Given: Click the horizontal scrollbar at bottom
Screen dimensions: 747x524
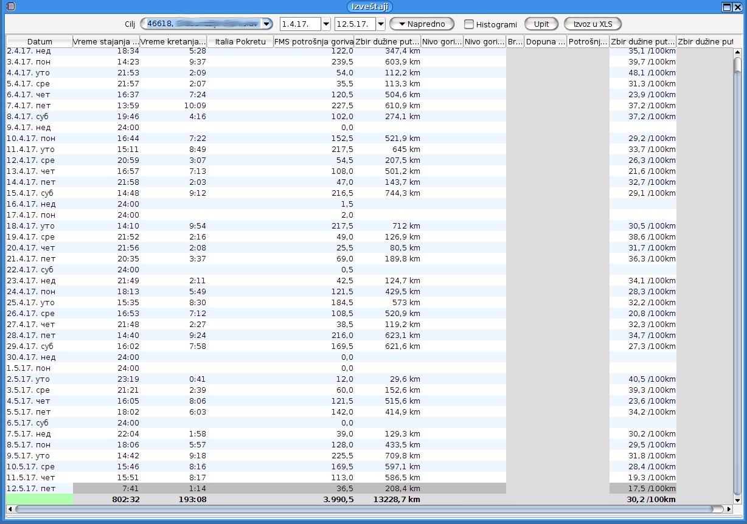Looking at the screenshot, I should click(x=365, y=509).
